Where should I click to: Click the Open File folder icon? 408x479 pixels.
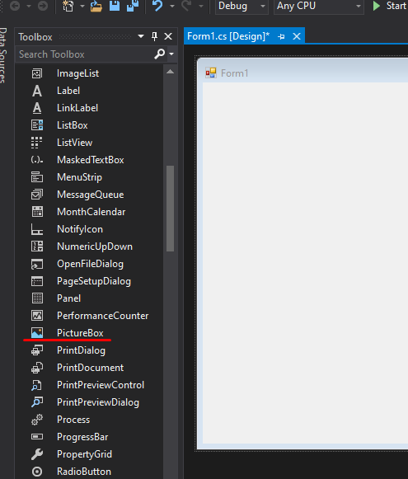point(96,6)
